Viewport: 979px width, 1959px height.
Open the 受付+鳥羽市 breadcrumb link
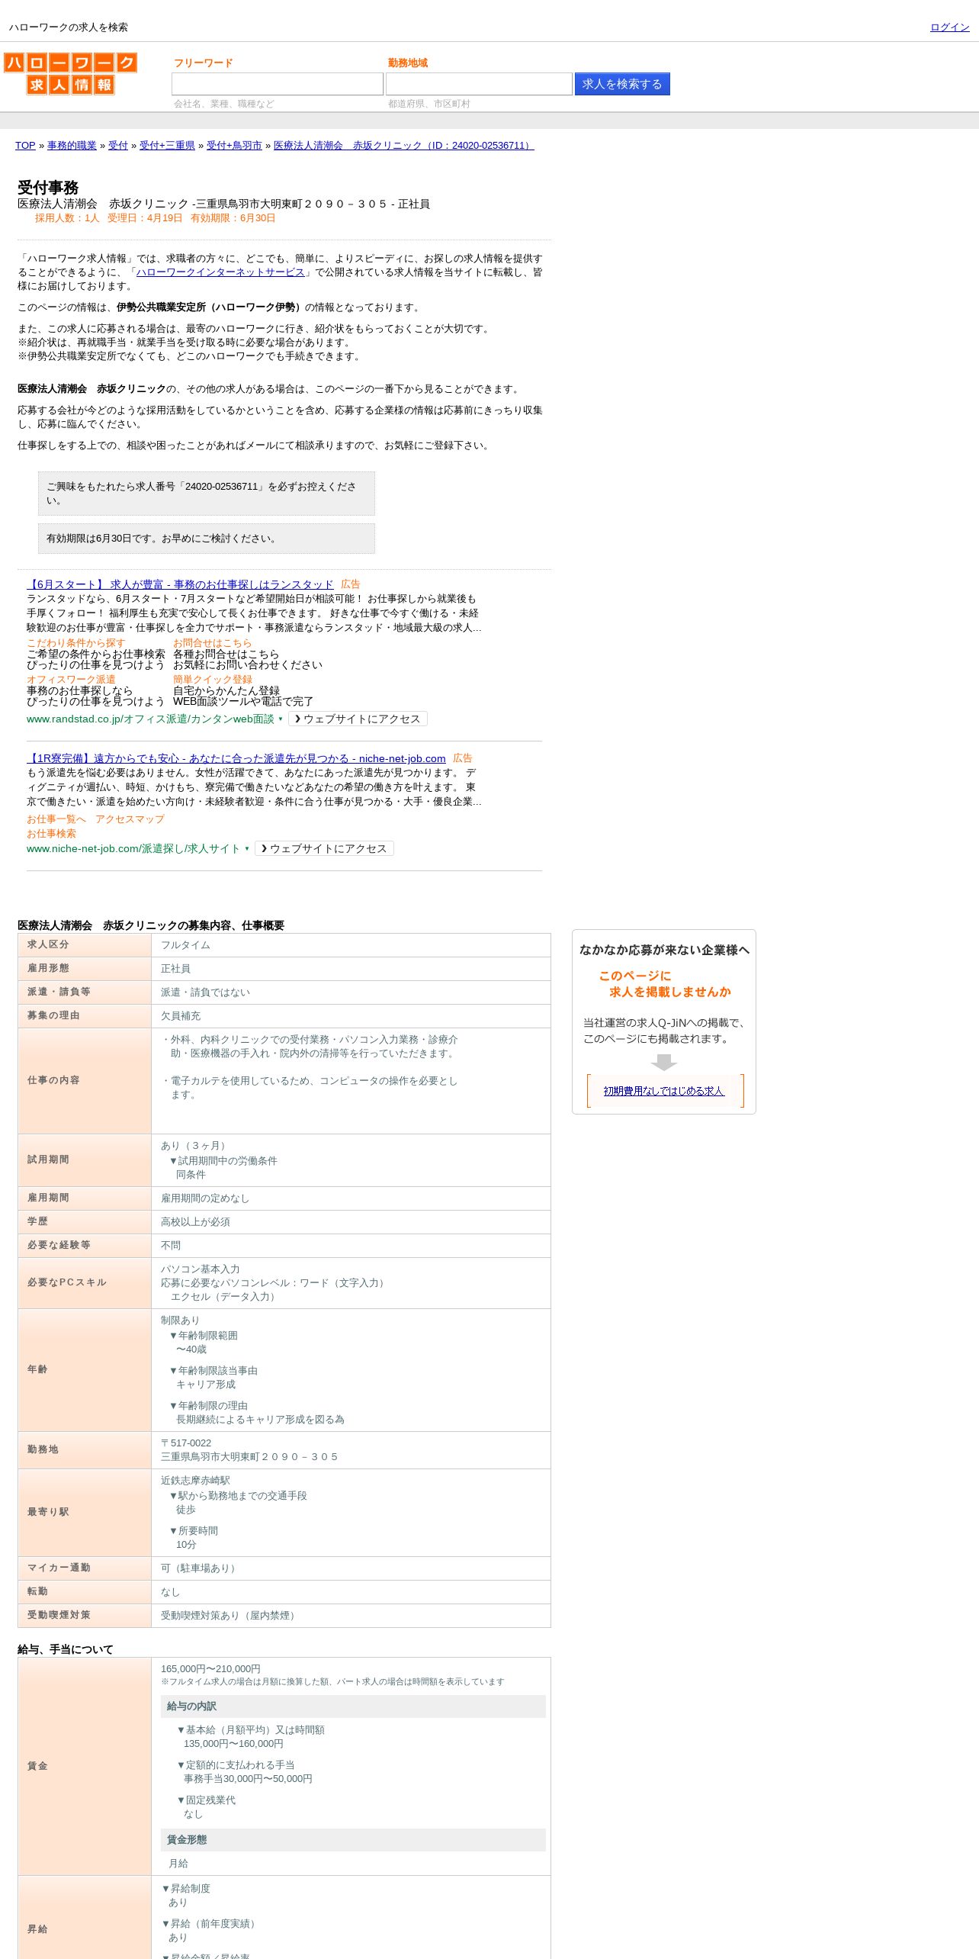tap(234, 146)
